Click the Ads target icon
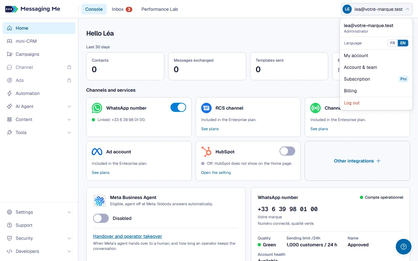 coord(9,80)
